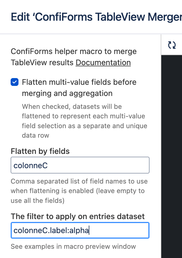Uncheck the Flatten multi-value fields checkbox
Screen dimensions: 182x258
[x=14, y=82]
